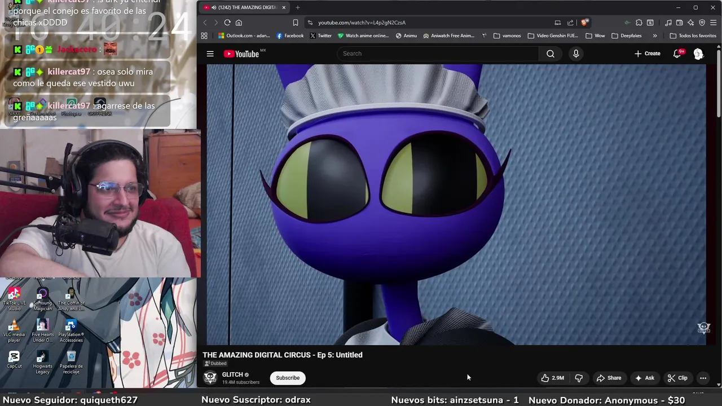
Task: Open the browser main menu
Action: [x=714, y=23]
